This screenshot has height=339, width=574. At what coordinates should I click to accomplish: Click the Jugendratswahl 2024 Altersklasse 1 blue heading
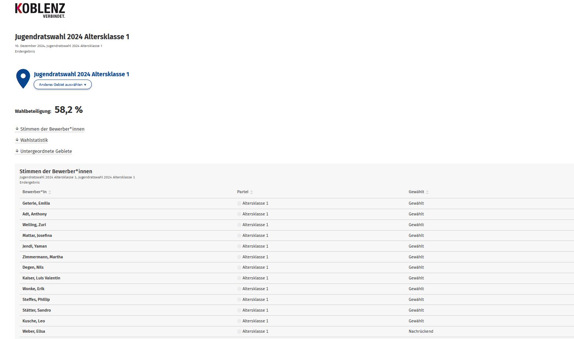[x=81, y=74]
